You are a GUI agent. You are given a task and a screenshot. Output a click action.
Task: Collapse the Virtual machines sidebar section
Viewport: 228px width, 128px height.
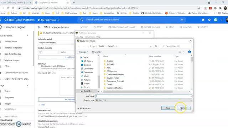(27, 36)
